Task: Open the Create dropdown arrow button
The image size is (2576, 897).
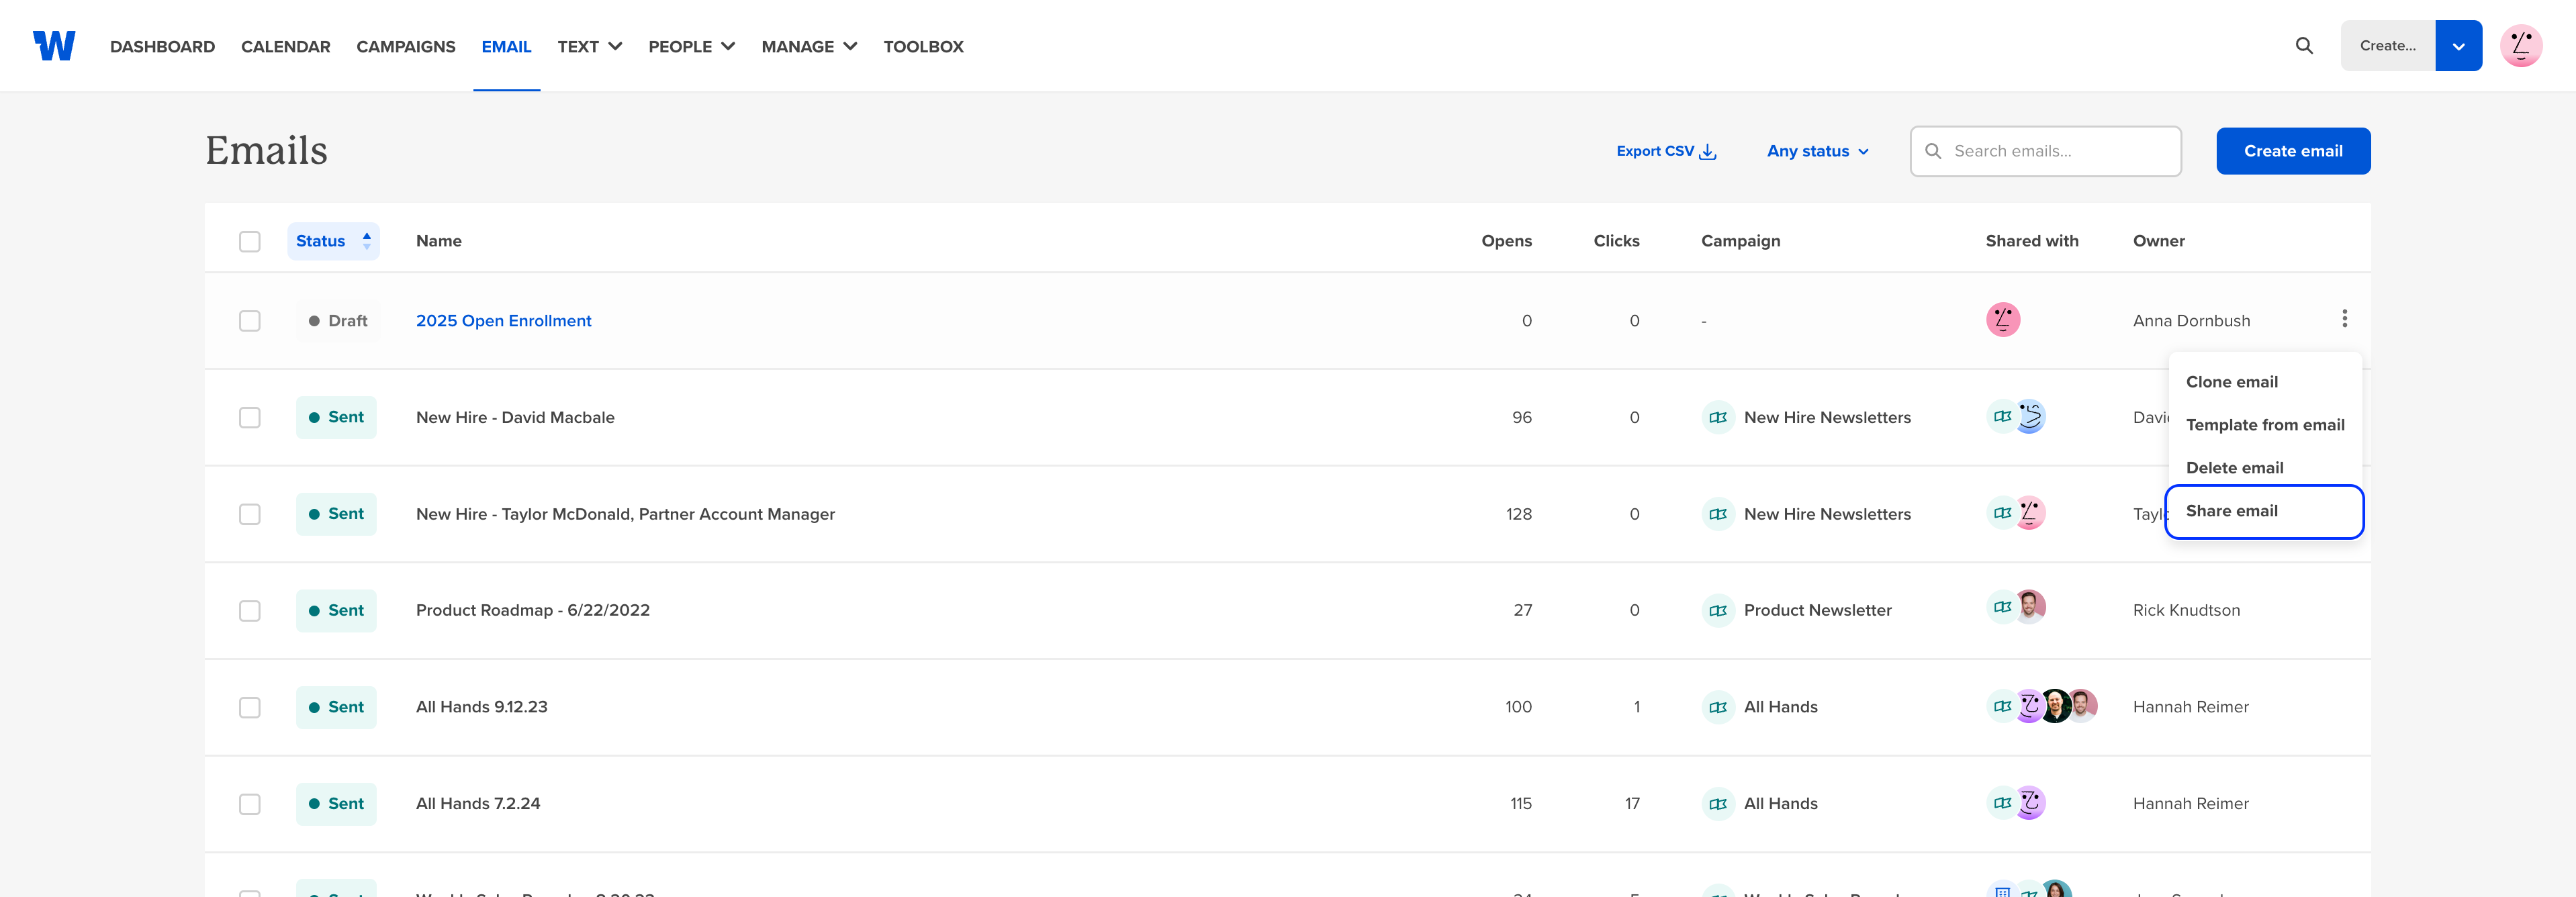Action: pos(2458,46)
